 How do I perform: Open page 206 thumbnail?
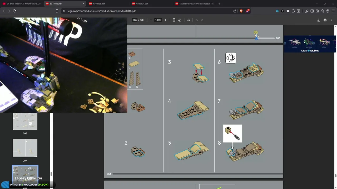[x=25, y=121]
